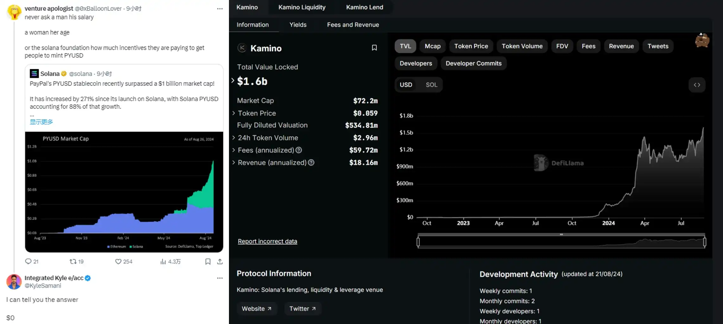
Task: Show Revenue annualized help tooltip icon
Action: pos(311,163)
